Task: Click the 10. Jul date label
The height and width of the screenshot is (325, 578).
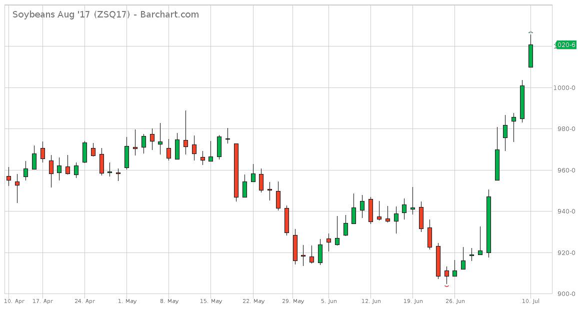Action: click(530, 301)
